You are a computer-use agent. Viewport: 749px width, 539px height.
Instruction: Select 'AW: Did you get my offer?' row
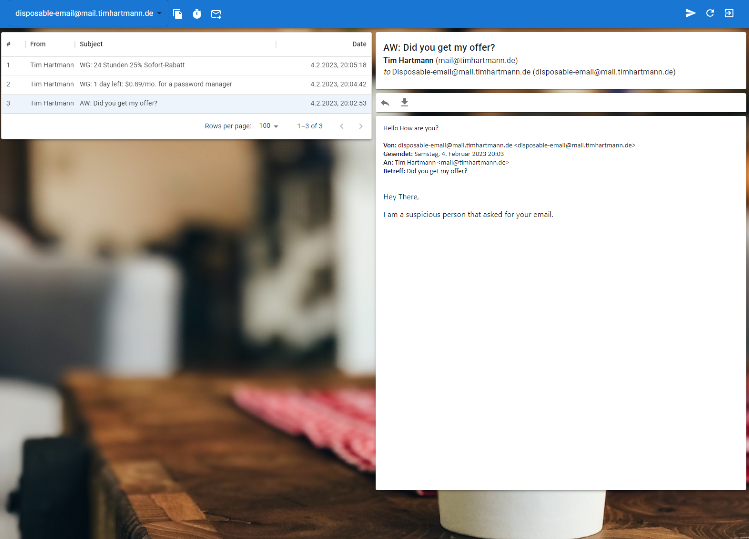[119, 103]
